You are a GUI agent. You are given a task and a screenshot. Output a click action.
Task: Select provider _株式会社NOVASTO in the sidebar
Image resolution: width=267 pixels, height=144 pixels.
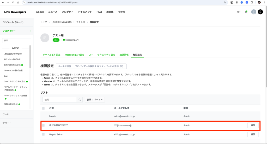pyautogui.click(x=13, y=54)
